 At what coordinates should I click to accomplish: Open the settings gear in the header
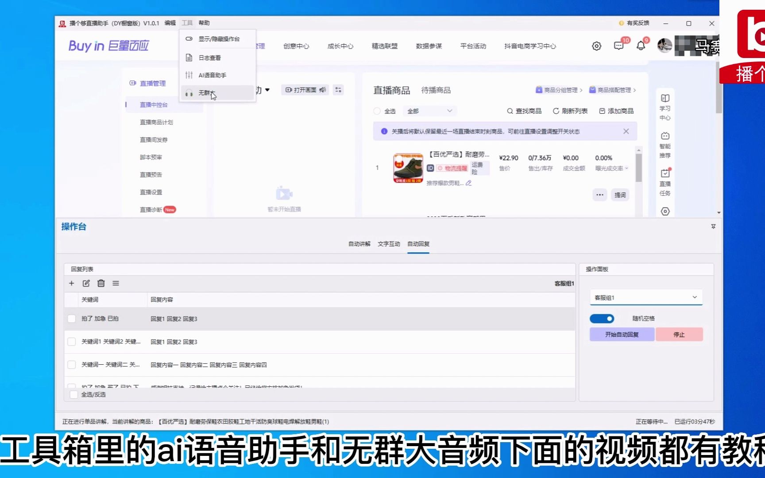coord(596,46)
